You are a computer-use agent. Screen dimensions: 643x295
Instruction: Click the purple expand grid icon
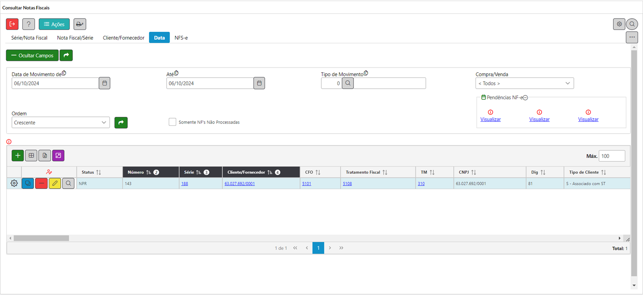pyautogui.click(x=58, y=155)
